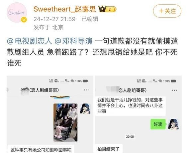
Task: Open the wheelchair photo in the chat
Action: (65, 122)
